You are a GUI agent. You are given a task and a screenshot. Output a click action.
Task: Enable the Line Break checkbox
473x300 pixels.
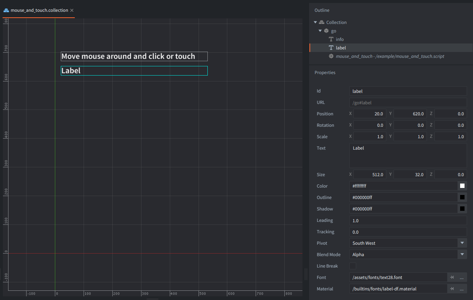(353, 266)
